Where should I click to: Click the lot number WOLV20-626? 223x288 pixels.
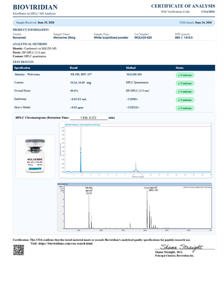143,37
